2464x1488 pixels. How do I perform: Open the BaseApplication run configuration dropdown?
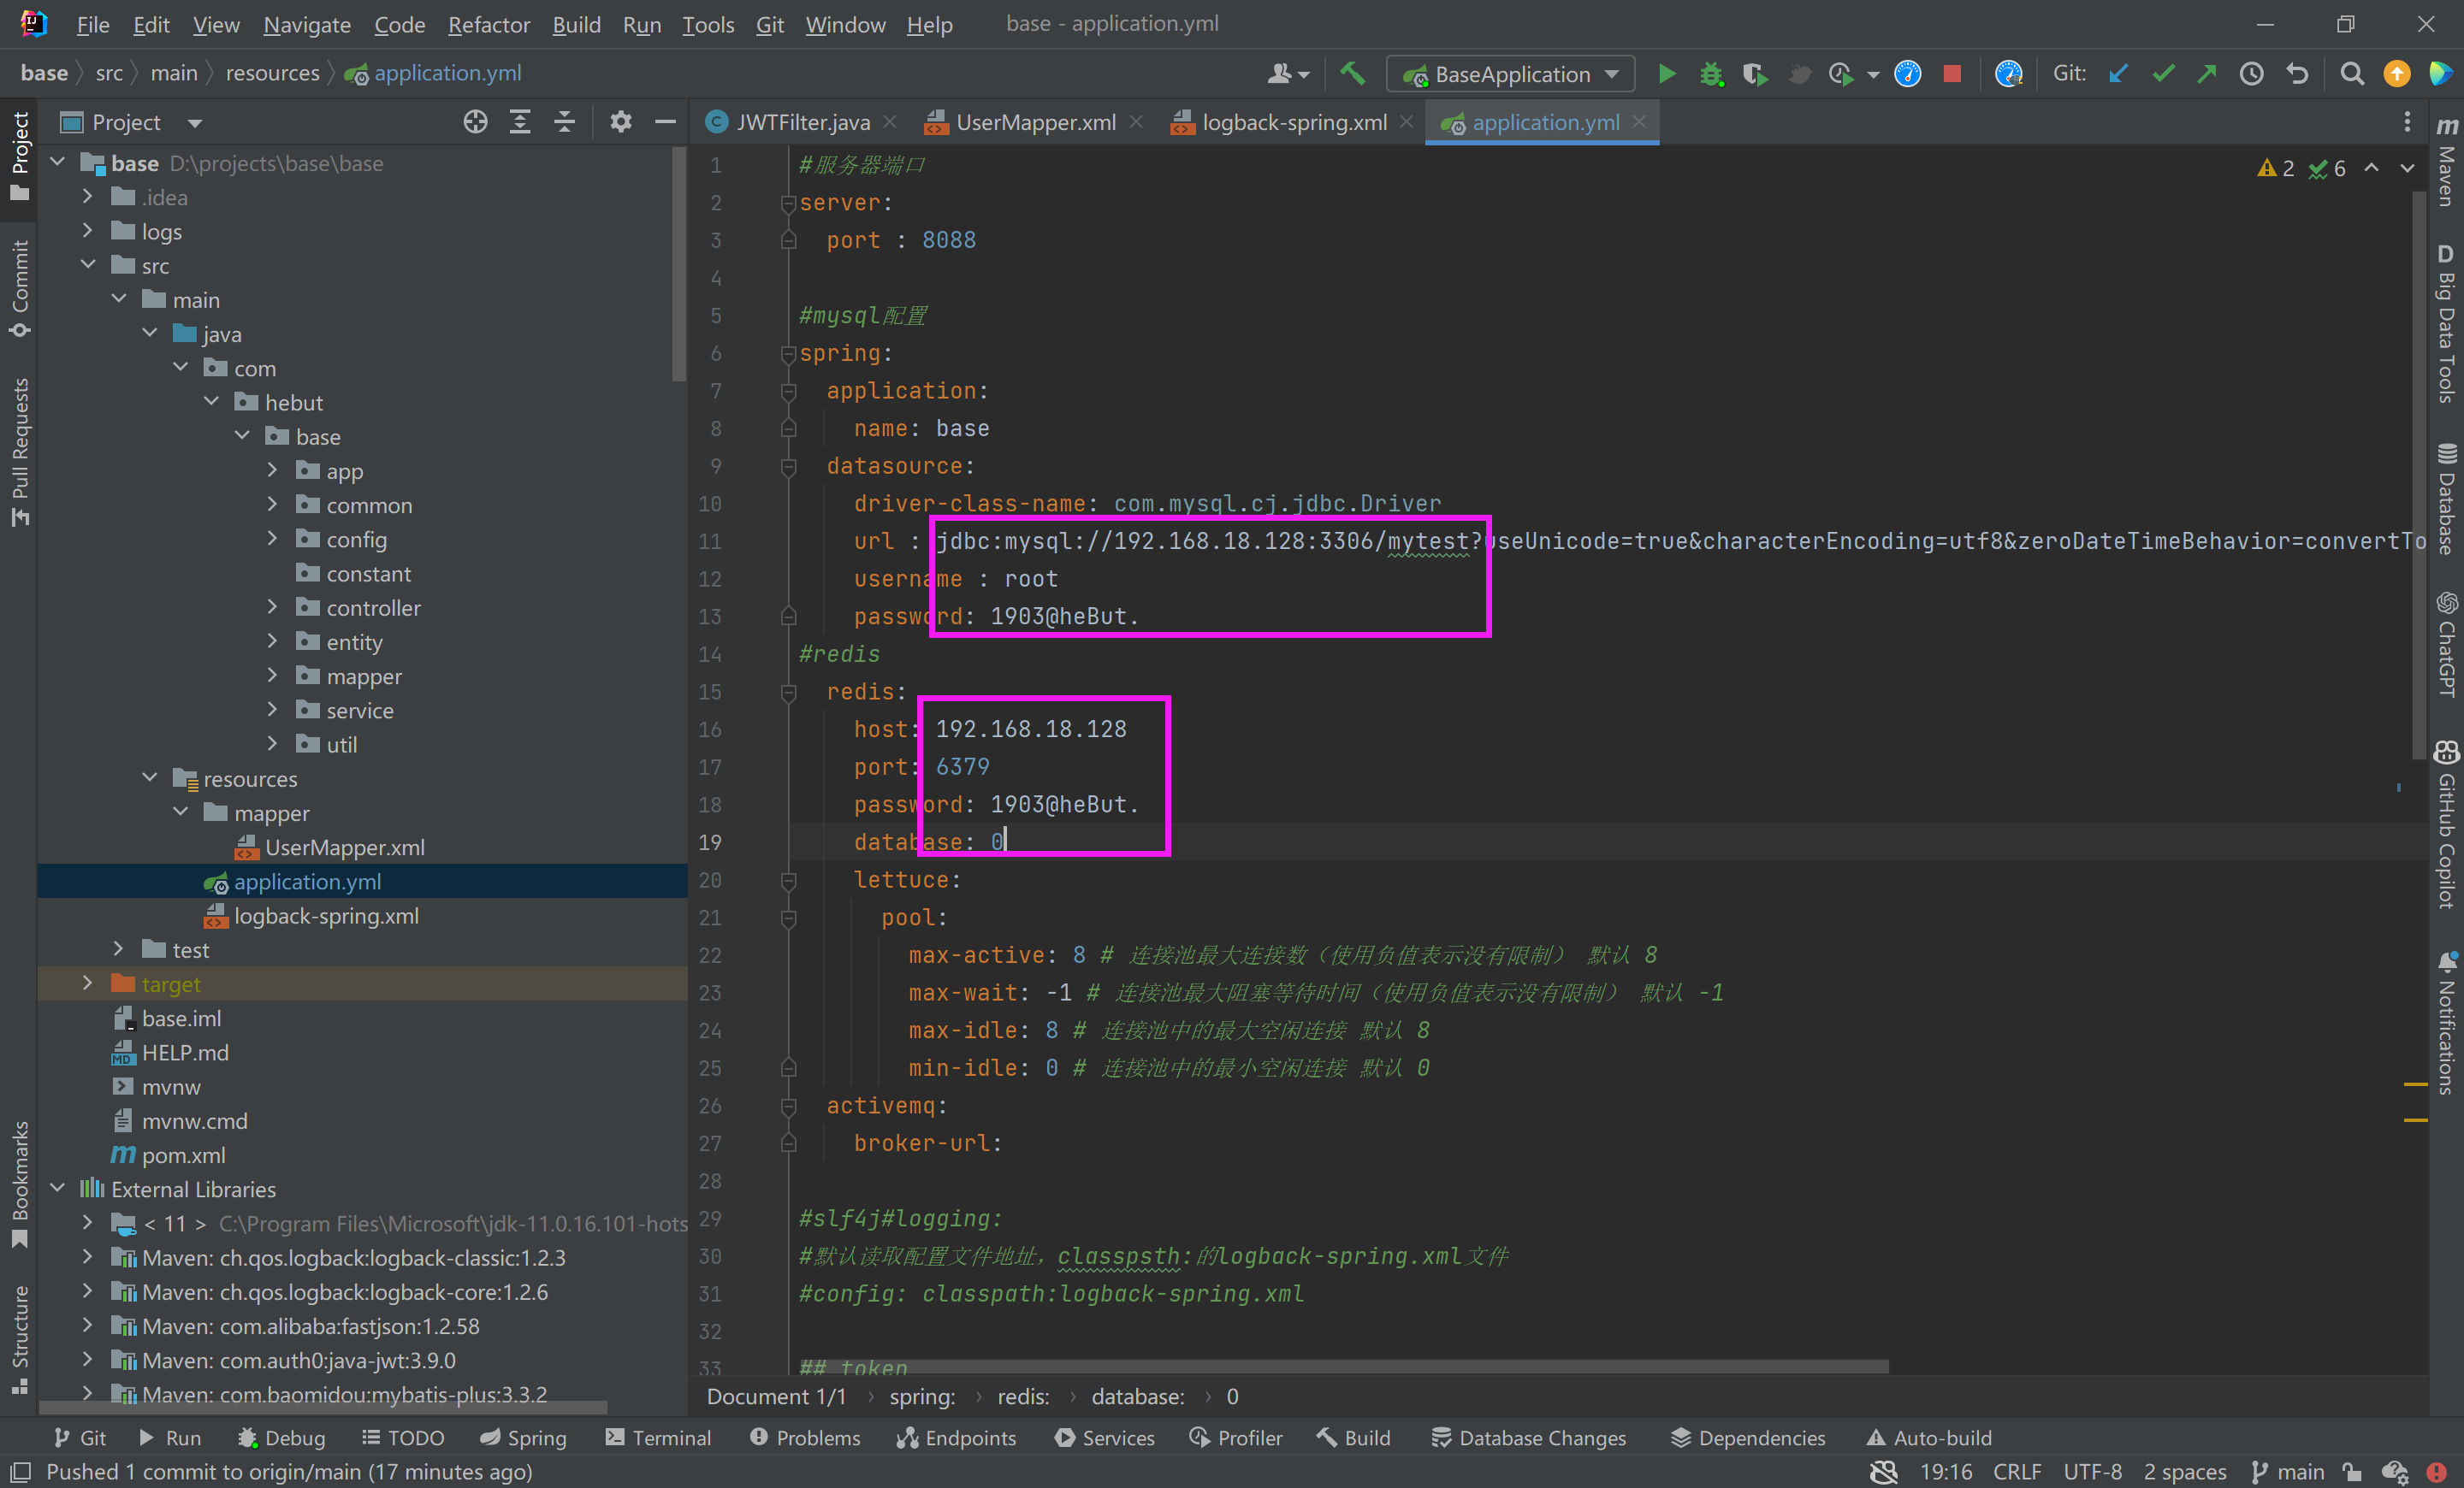pos(1610,73)
